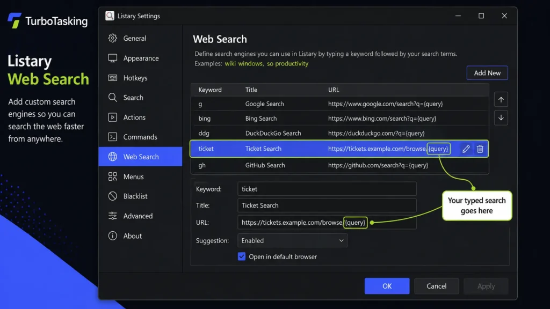
Task: Select the Blacklist blocked icon
Action: (x=113, y=196)
